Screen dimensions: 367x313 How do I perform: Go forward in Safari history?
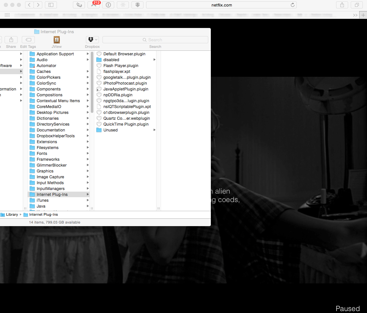pyautogui.click(x=38, y=5)
